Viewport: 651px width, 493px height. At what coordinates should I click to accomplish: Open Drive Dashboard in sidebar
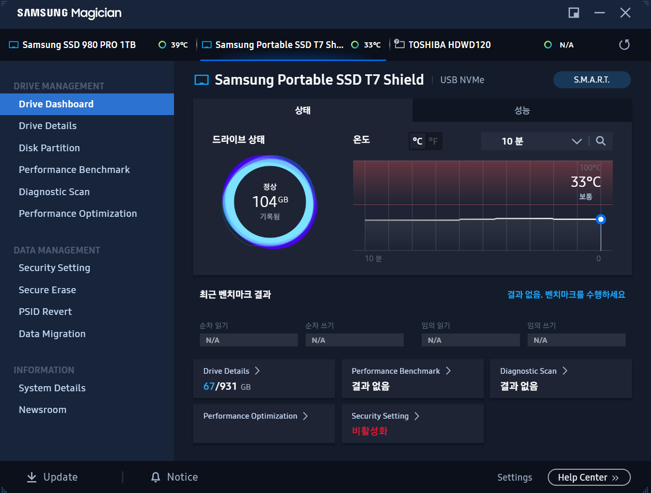click(87, 104)
